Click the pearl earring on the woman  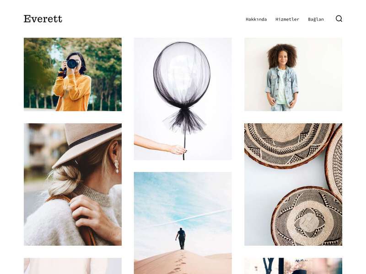click(x=116, y=166)
